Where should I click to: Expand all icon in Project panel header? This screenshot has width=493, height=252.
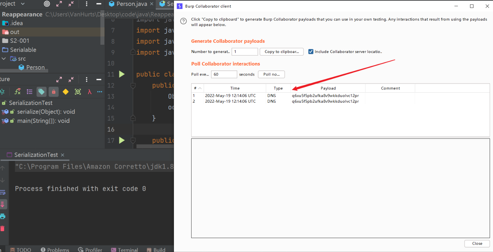click(x=59, y=4)
